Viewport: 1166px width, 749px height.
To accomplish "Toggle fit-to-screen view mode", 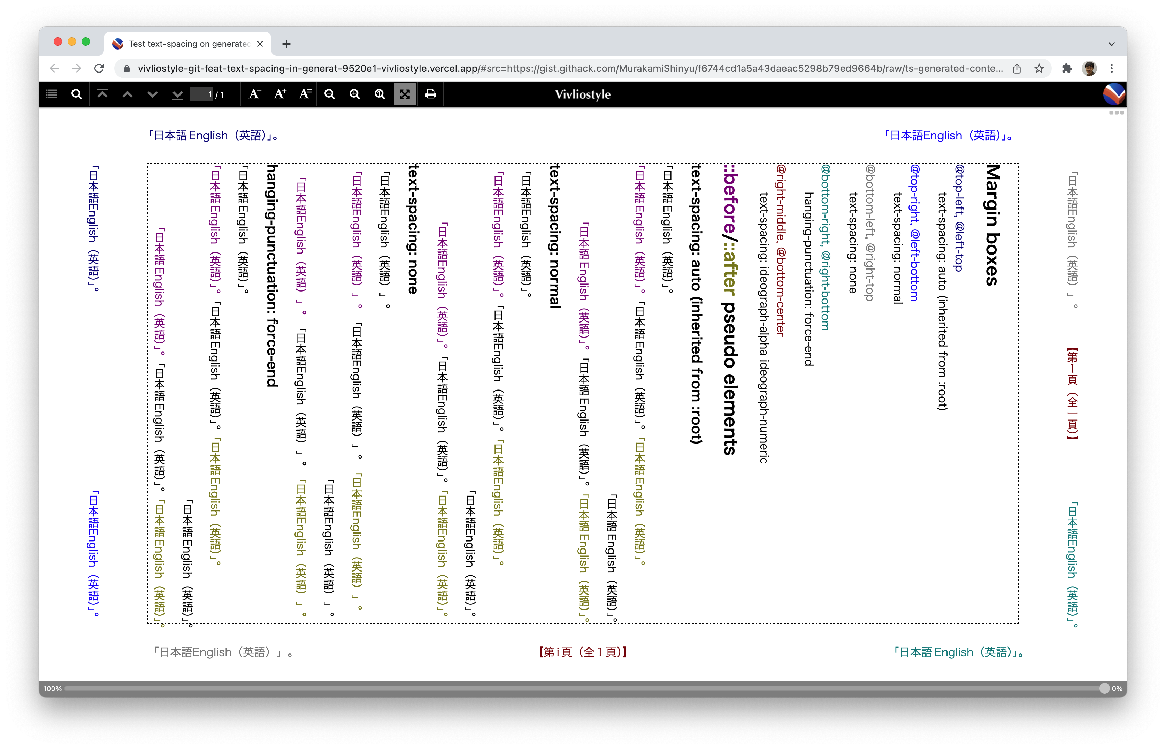I will click(405, 94).
